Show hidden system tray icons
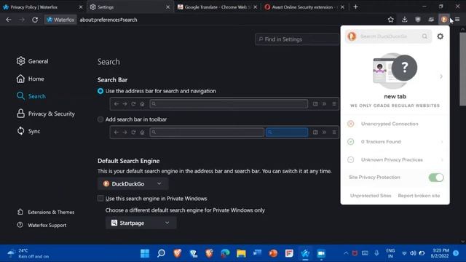 (346, 253)
